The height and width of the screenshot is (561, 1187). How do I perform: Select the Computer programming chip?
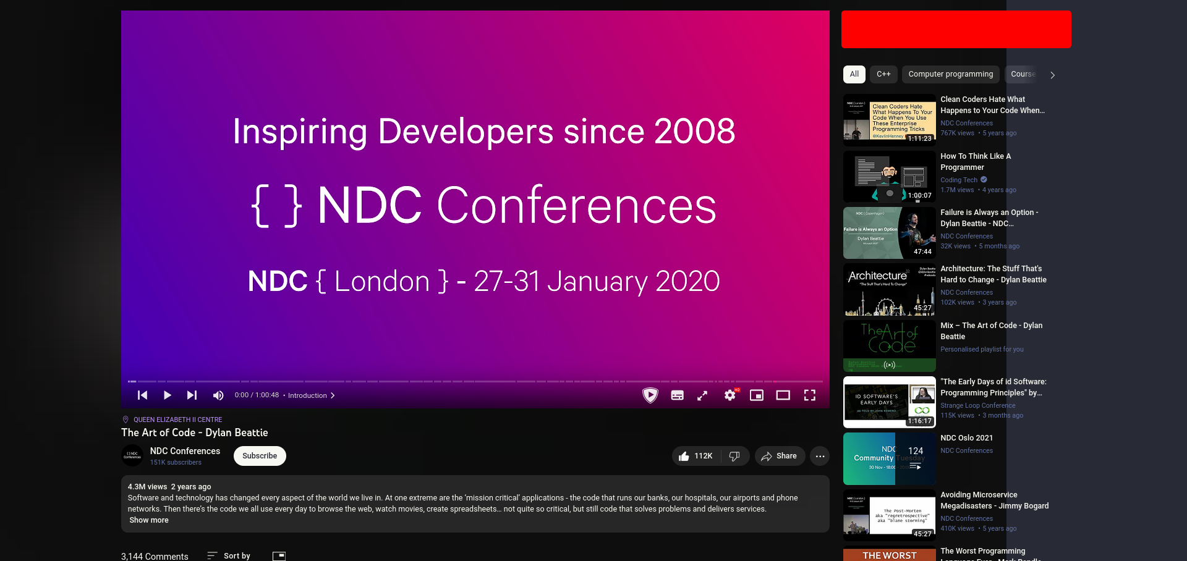click(x=951, y=74)
